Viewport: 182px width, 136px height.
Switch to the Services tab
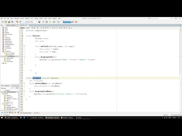click(x=13, y=25)
